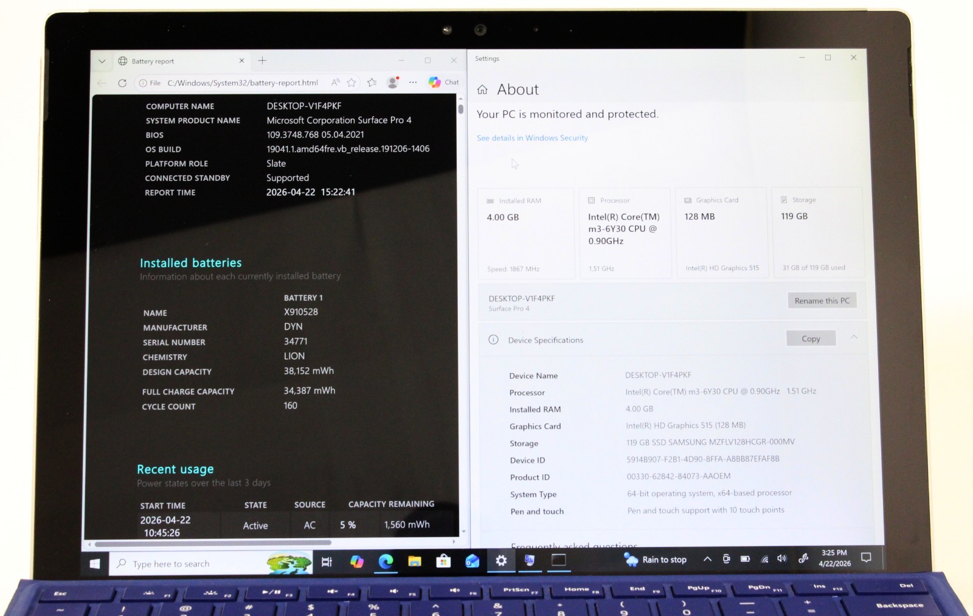Open Microsoft Store from the taskbar

click(443, 561)
